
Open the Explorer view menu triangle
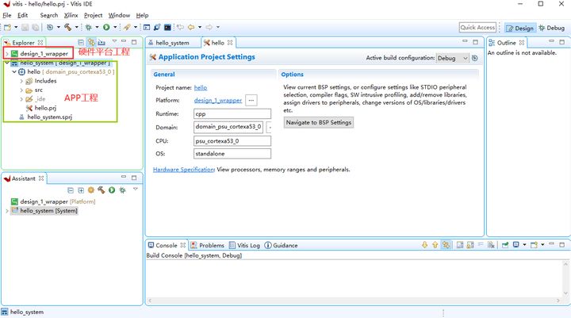click(114, 41)
